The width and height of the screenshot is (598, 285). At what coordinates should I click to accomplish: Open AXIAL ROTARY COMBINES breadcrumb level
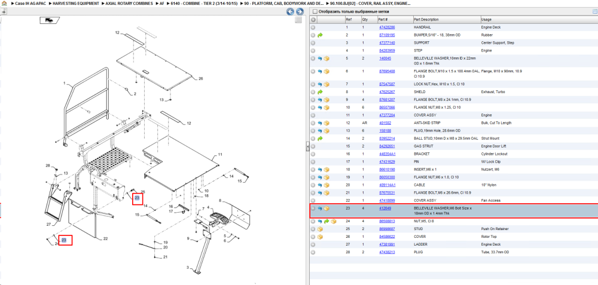[x=129, y=3]
